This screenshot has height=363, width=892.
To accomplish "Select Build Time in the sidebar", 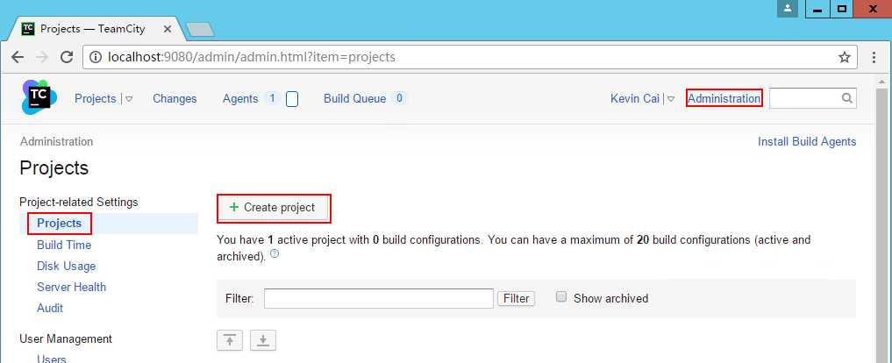I will [64, 245].
